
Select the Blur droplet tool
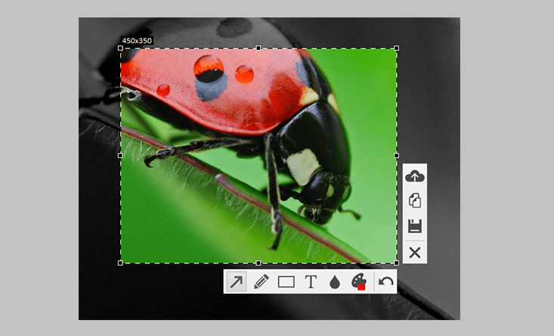pyautogui.click(x=335, y=282)
